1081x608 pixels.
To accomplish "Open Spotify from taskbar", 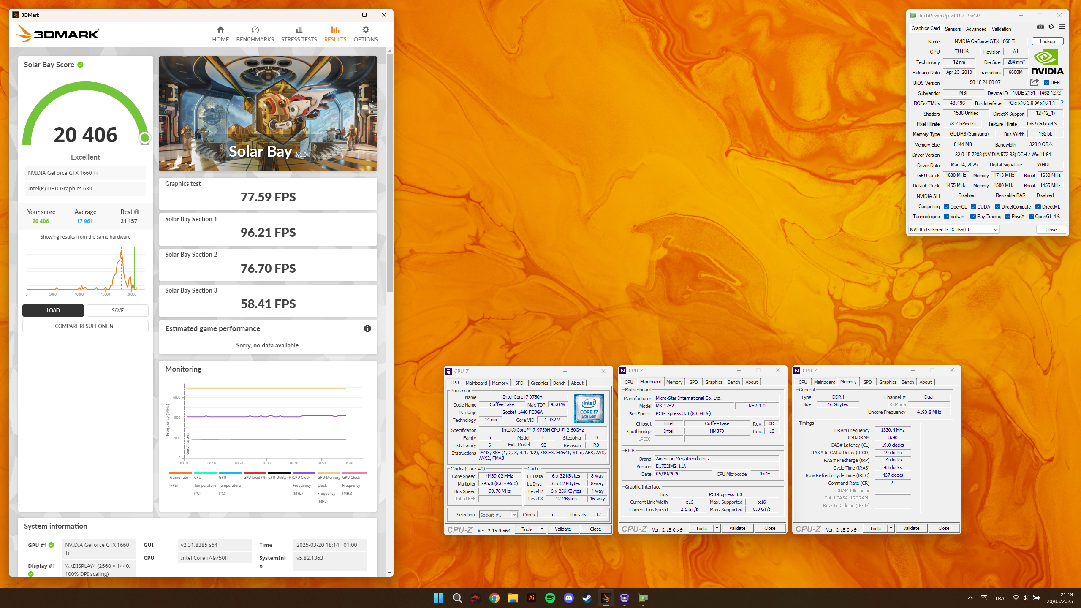I will [x=550, y=598].
